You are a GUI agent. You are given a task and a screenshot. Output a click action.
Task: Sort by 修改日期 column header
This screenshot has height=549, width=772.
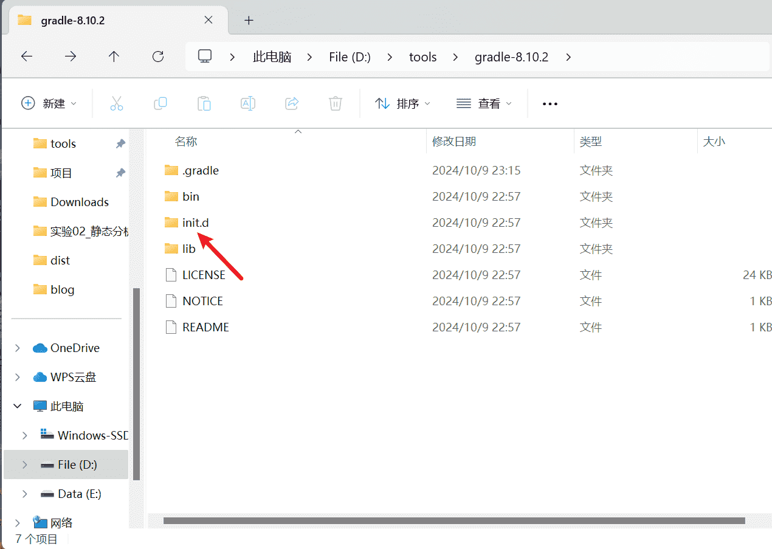454,142
